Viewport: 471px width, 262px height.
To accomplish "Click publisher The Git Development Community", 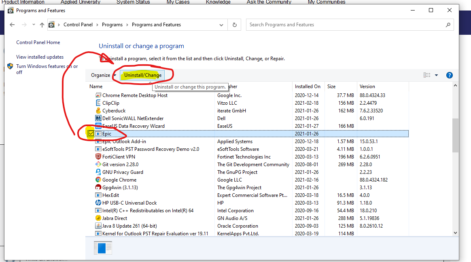I will (x=253, y=165).
